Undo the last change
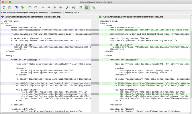Image resolution: width=192 pixels, height=114 pixels. pyautogui.click(x=30, y=7)
